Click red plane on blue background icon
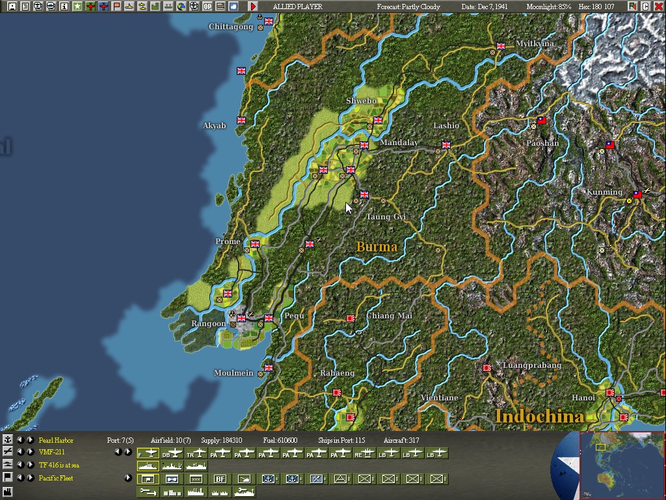The width and height of the screenshot is (666, 500). coord(103,7)
